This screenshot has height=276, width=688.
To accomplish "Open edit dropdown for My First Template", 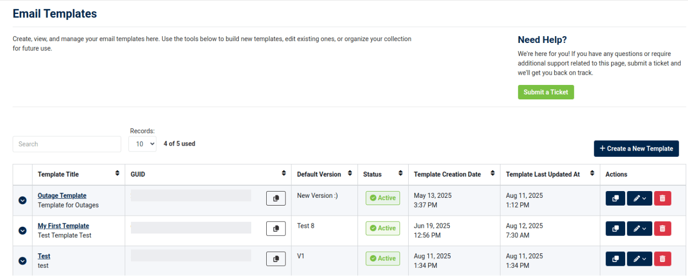I will (x=640, y=229).
